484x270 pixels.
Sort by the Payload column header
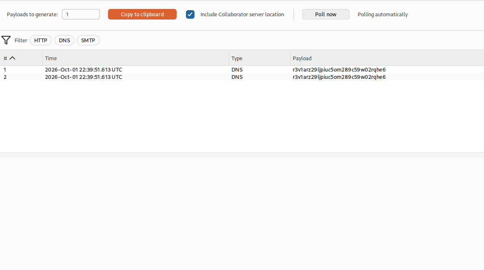[x=387, y=58]
